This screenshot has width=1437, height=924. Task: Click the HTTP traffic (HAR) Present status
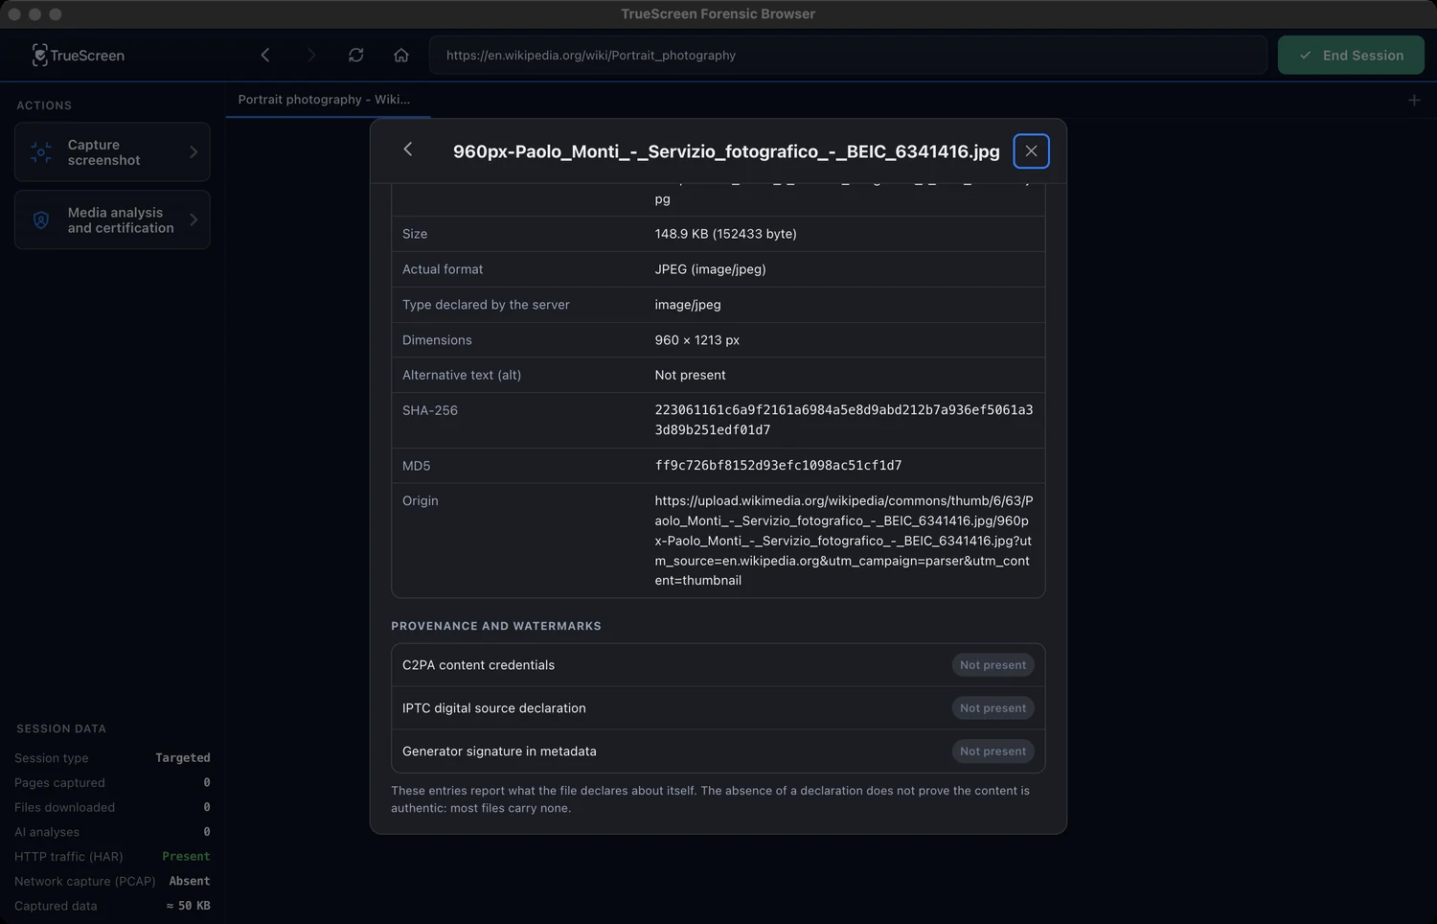(186, 857)
